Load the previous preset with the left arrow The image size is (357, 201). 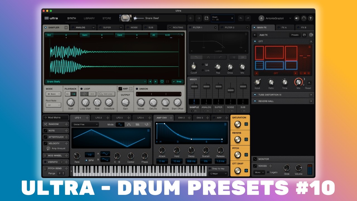191,18
